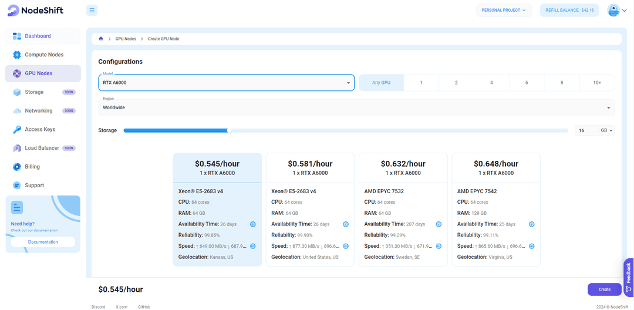Click the Dashboard sidebar icon

click(x=16, y=36)
